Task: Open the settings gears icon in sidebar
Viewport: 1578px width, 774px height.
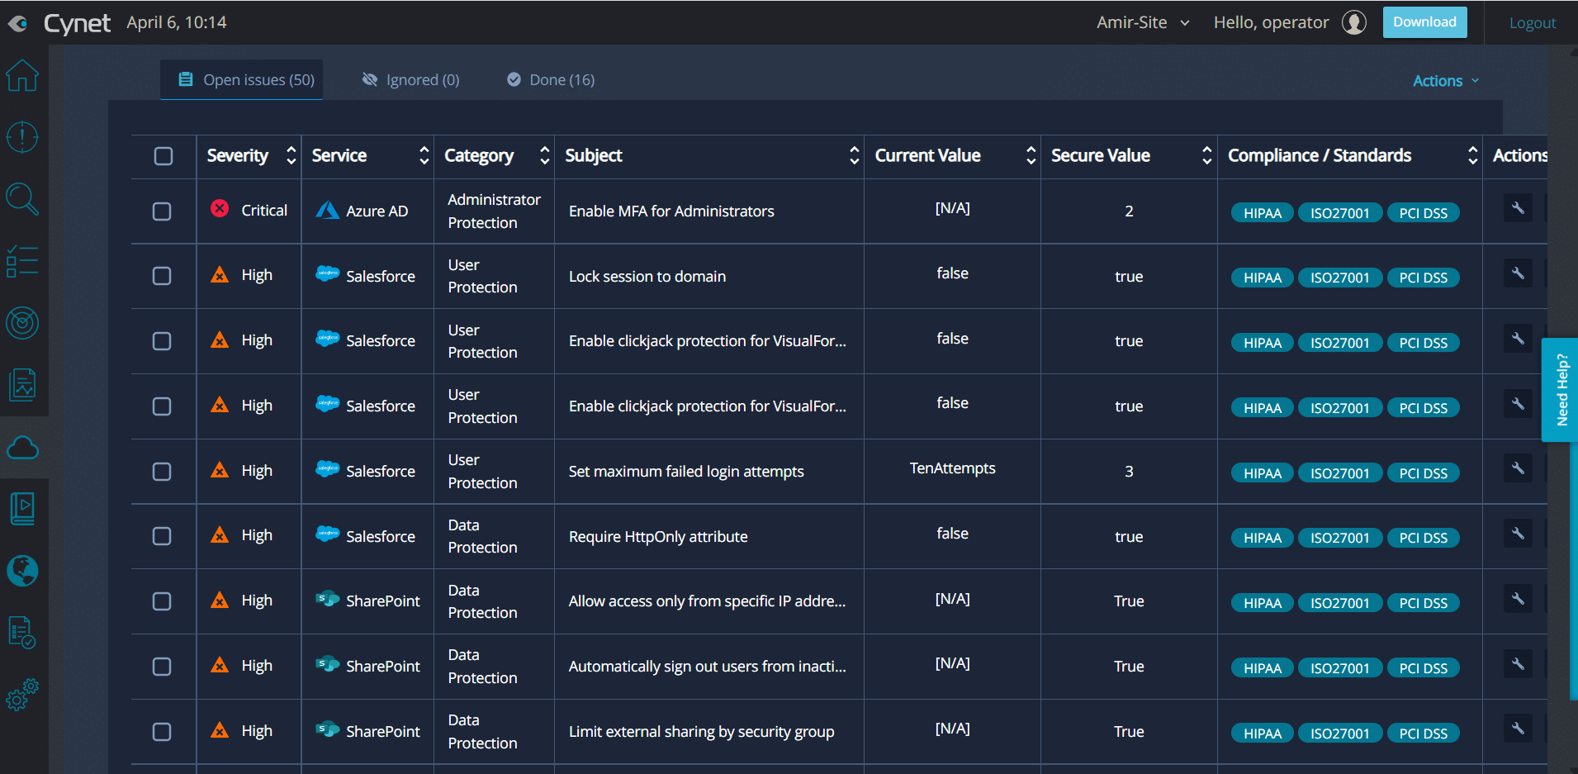Action: click(22, 695)
